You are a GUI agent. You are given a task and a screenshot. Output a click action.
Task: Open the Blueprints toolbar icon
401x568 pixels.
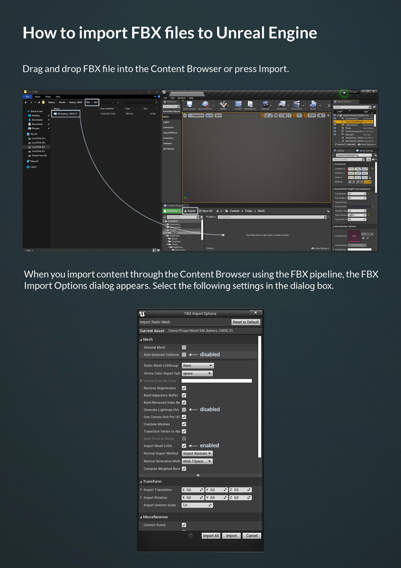pos(282,105)
